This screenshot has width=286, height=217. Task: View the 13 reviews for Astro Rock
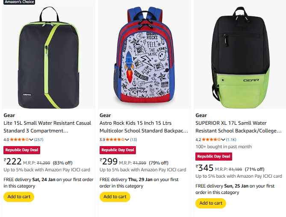[133, 140]
